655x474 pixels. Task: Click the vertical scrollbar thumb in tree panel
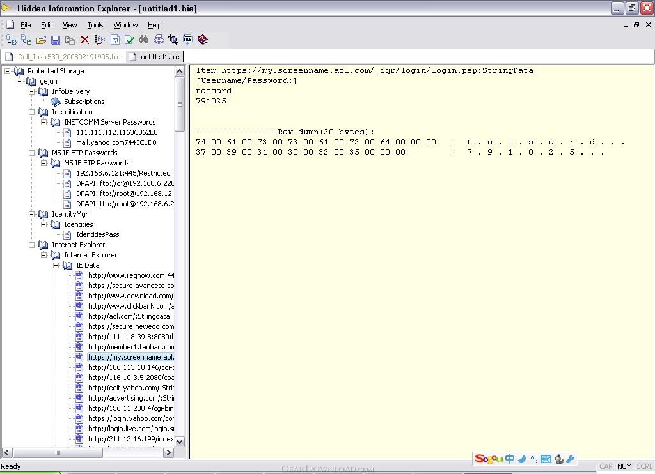(180, 104)
